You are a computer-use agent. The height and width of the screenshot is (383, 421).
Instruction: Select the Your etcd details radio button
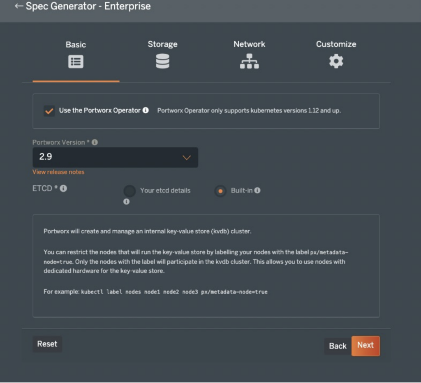pos(130,190)
